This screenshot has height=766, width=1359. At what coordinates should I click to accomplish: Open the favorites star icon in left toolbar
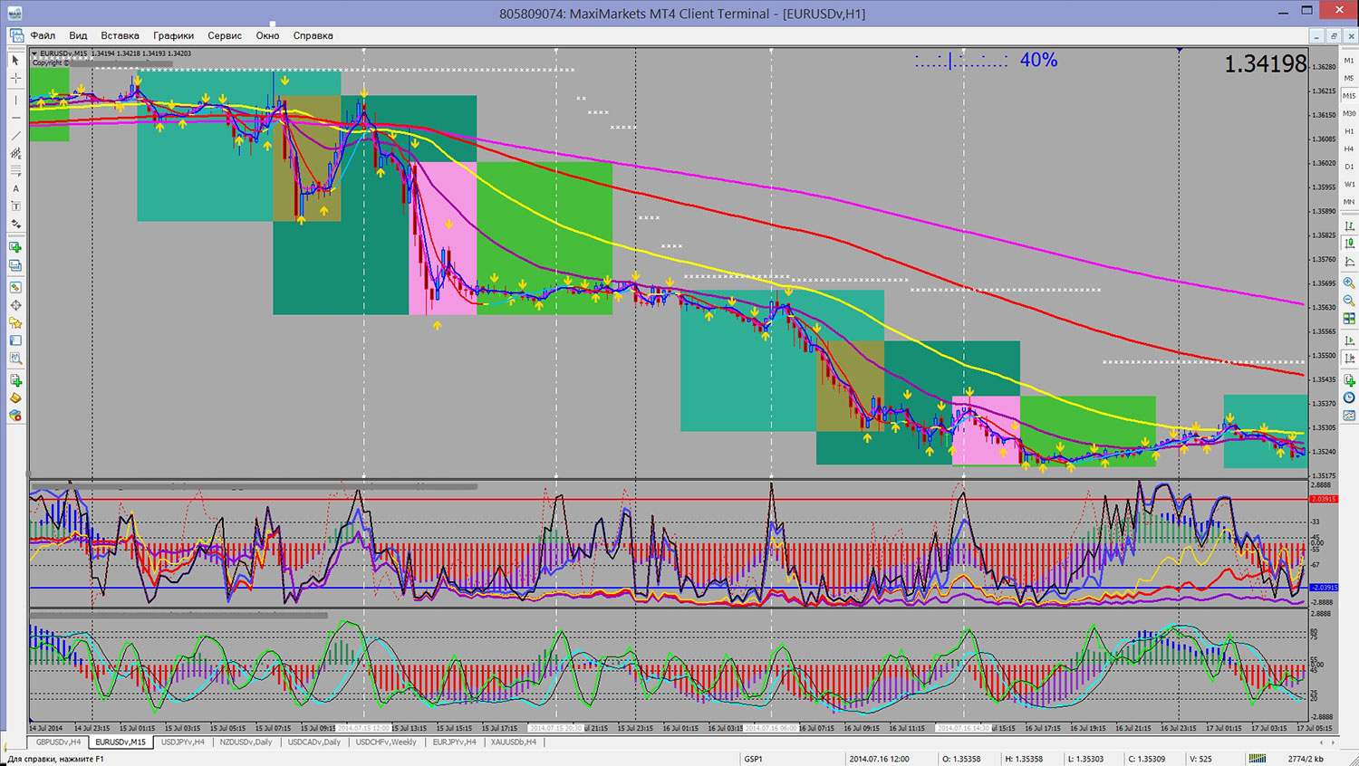click(x=15, y=323)
